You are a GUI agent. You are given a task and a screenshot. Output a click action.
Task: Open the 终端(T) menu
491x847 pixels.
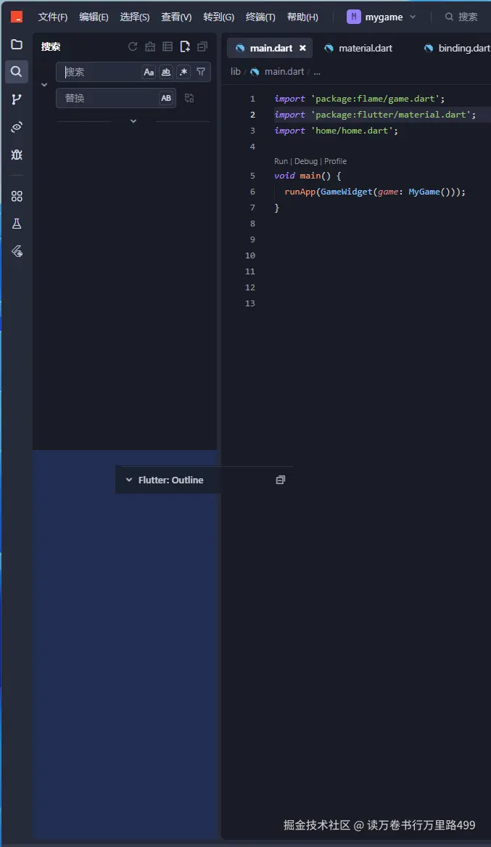tap(260, 17)
